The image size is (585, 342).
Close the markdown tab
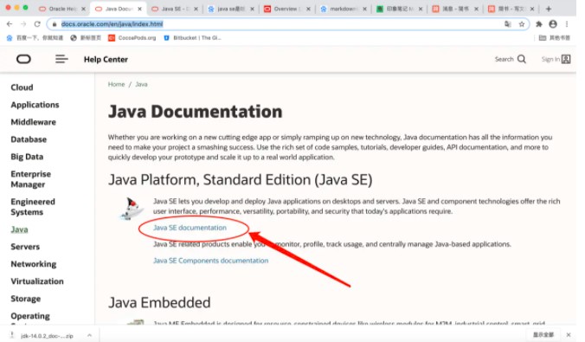point(364,9)
